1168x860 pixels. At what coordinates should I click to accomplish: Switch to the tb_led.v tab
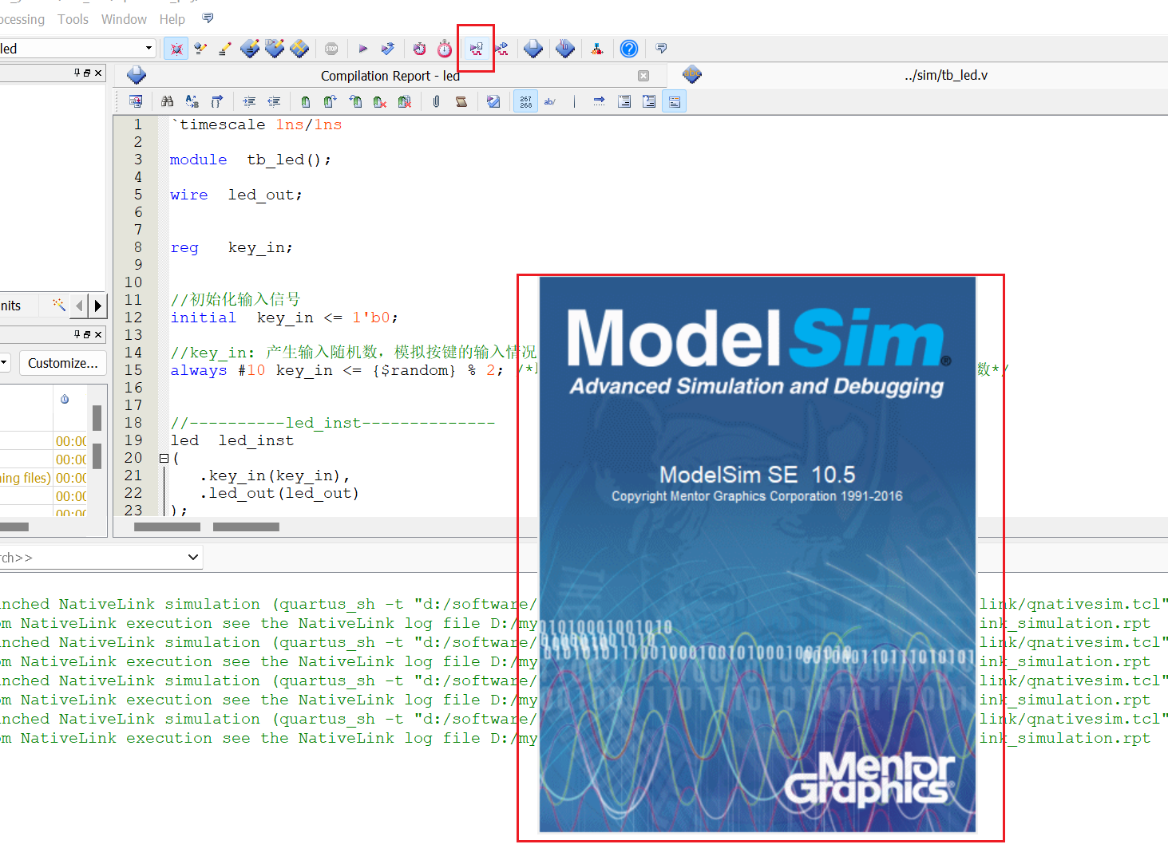[x=946, y=75]
